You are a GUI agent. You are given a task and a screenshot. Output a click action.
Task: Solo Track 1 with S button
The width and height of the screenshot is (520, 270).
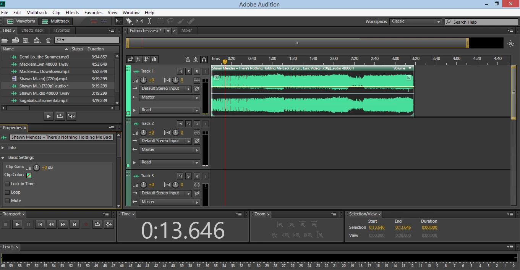tap(188, 71)
